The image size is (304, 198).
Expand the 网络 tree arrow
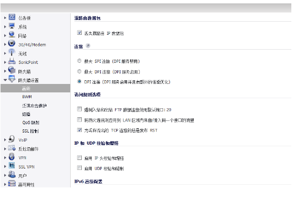pyautogui.click(x=5, y=36)
